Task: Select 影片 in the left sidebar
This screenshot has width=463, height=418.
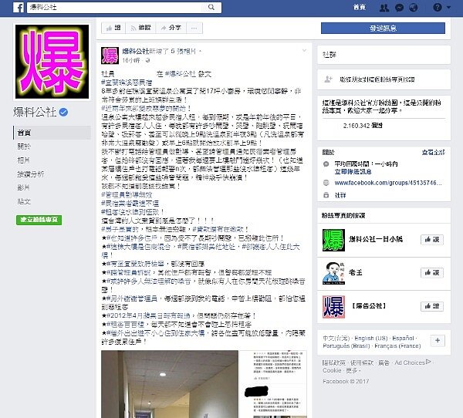Action: pos(24,187)
